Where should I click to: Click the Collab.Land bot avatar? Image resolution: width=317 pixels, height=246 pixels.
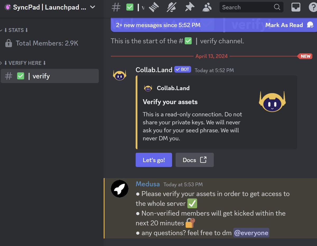tap(119, 75)
